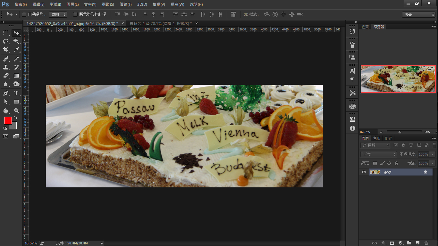Add a layer style with fx button

pyautogui.click(x=383, y=243)
